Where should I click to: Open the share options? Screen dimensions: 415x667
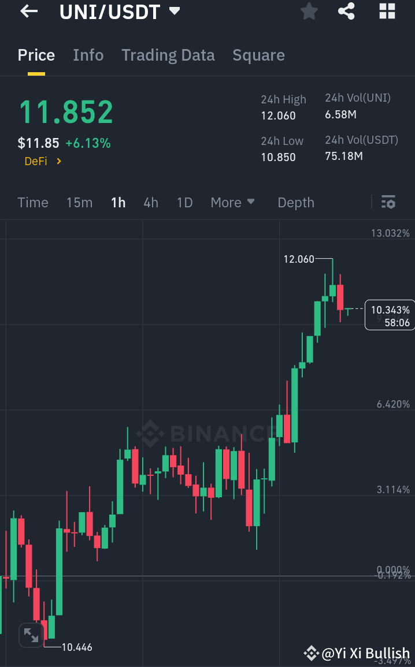point(346,11)
